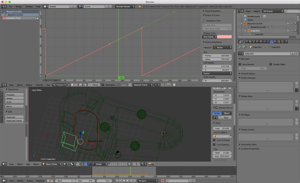Expand the Geometry Data panel
Image resolution: width=300 pixels, height=183 pixels.
(x=248, y=144)
